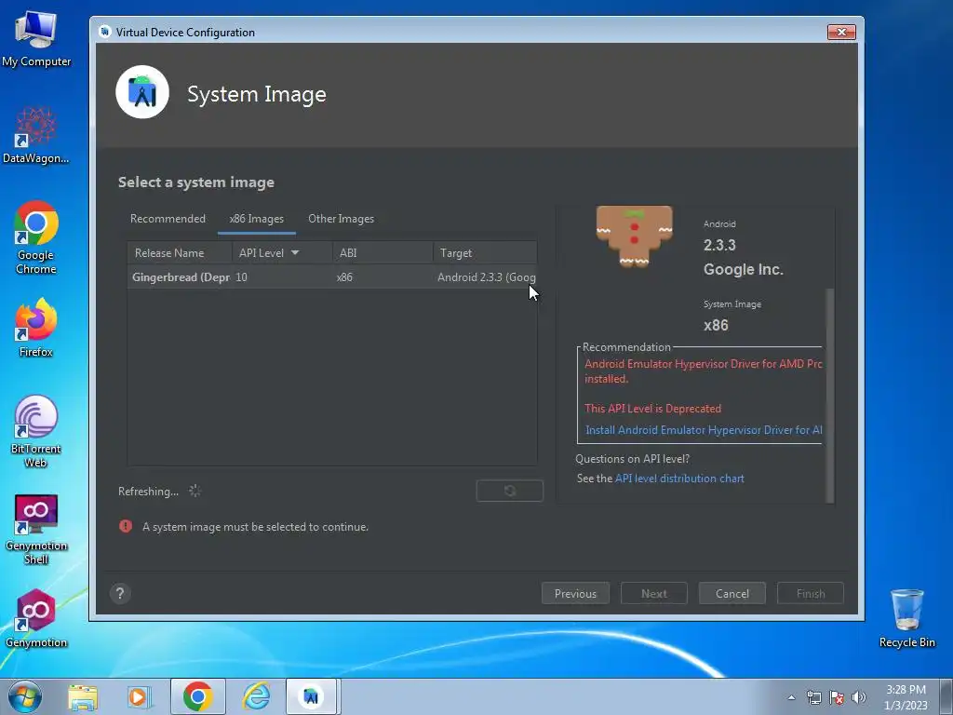Select the Gingerbread system image row
This screenshot has height=715, width=953.
tap(332, 277)
